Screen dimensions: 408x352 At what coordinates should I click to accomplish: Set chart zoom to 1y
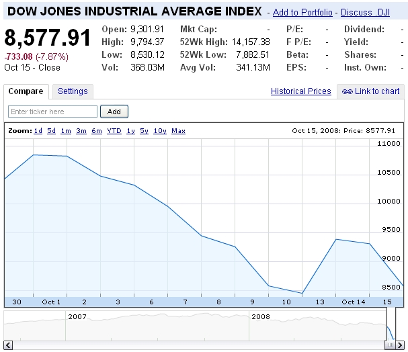(x=130, y=131)
